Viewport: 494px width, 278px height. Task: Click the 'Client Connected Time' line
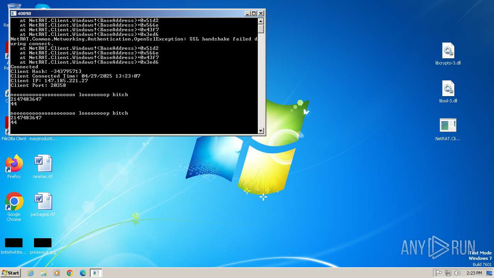75,76
